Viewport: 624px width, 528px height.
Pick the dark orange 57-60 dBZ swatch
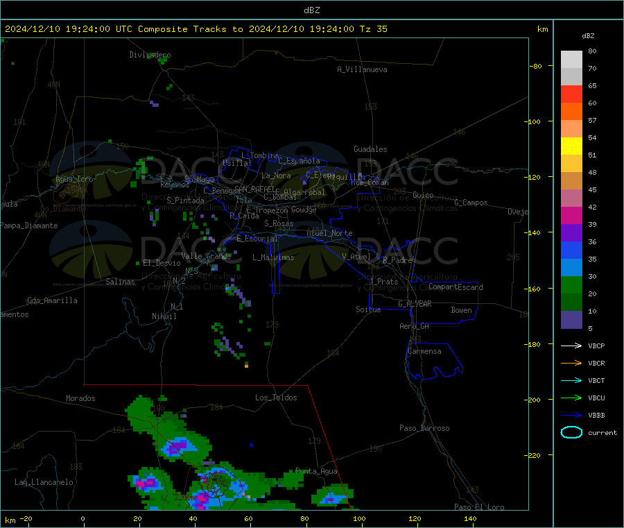click(571, 112)
